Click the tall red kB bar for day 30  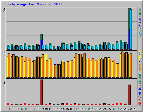pos(130,95)
